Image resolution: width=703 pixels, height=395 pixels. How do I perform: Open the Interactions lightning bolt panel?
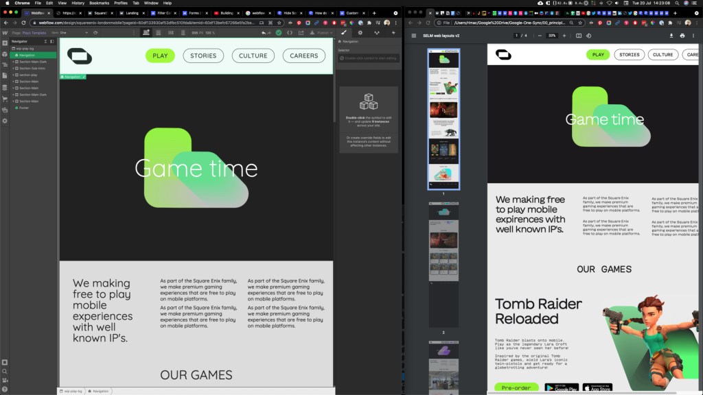click(392, 32)
